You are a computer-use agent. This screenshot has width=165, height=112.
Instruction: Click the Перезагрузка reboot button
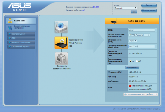point(149,10)
